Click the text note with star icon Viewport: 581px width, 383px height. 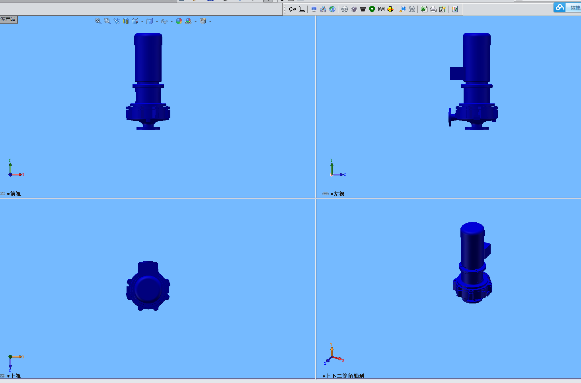(443, 9)
